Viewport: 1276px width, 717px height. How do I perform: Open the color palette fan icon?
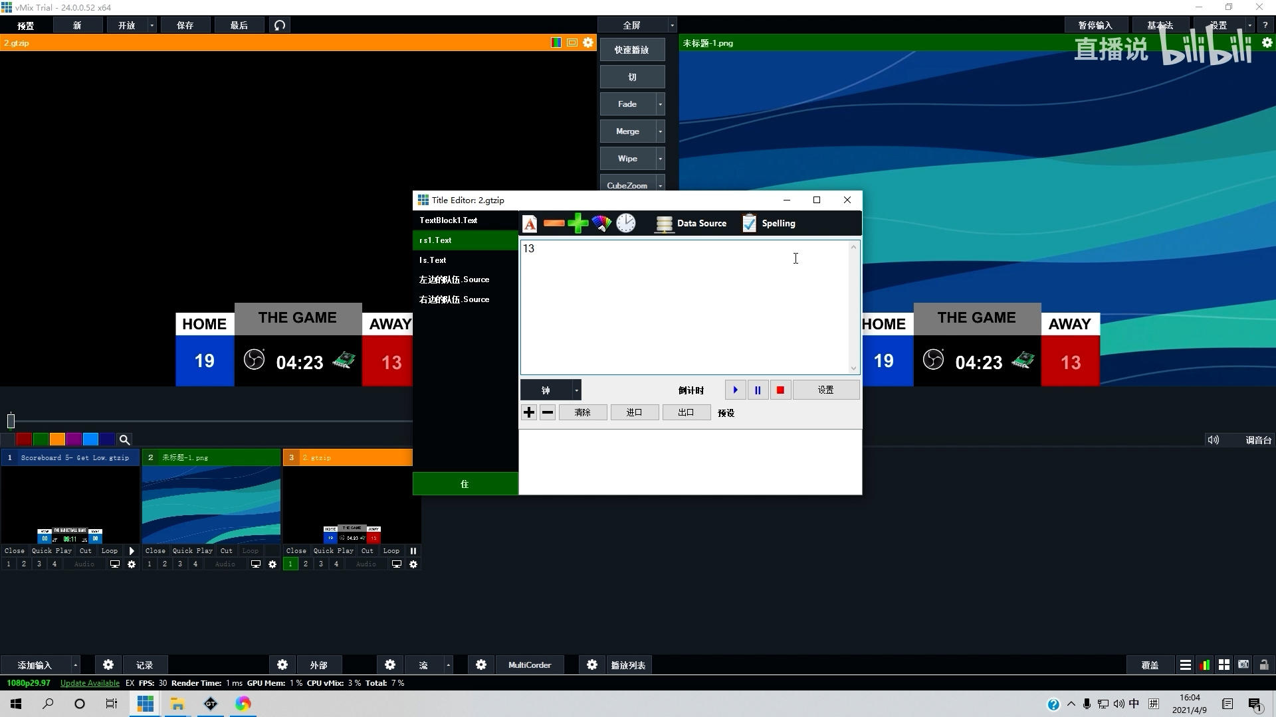pyautogui.click(x=601, y=224)
